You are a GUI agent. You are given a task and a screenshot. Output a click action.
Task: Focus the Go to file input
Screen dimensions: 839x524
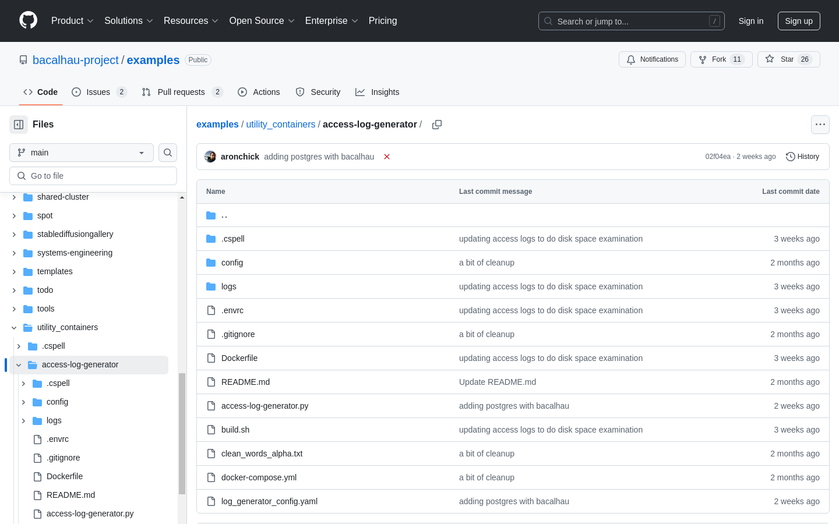93,176
